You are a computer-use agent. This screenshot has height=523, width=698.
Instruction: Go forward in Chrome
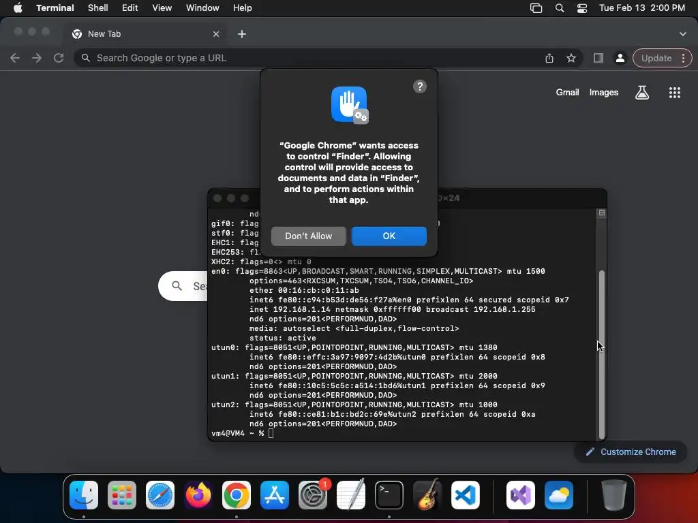[37, 58]
